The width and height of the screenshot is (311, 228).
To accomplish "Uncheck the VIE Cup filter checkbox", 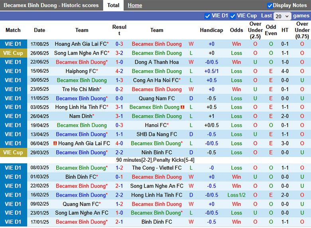I will click(233, 16).
